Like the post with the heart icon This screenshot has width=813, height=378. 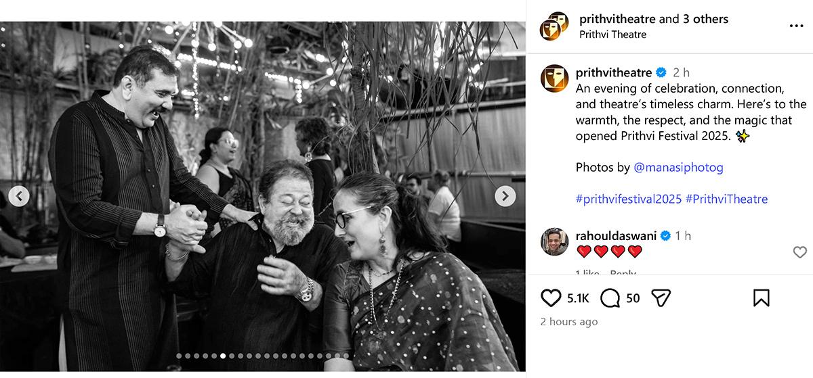click(x=551, y=298)
